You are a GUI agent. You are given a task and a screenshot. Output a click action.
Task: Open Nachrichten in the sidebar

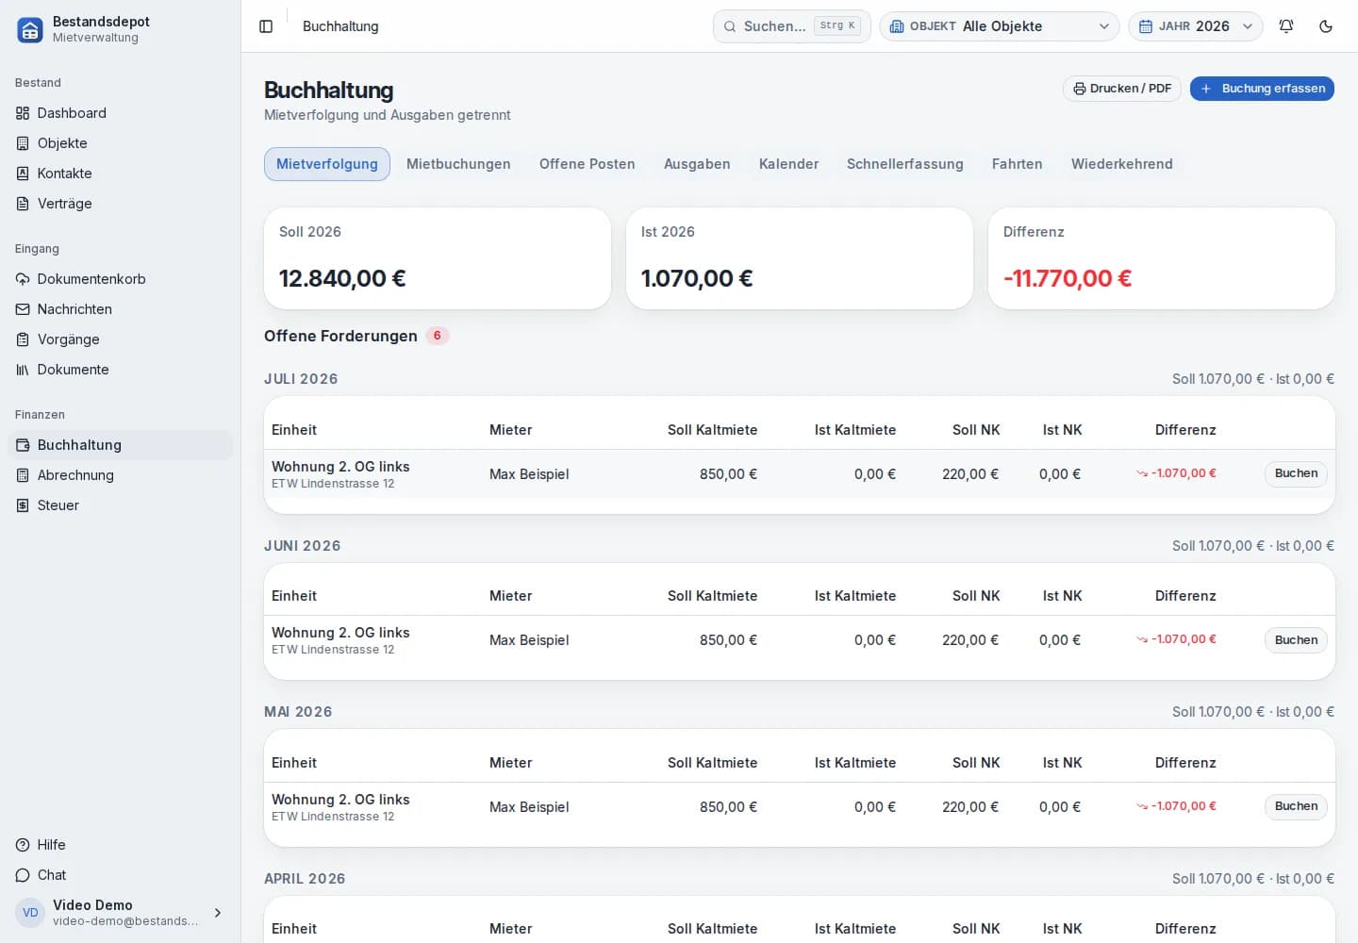click(120, 309)
